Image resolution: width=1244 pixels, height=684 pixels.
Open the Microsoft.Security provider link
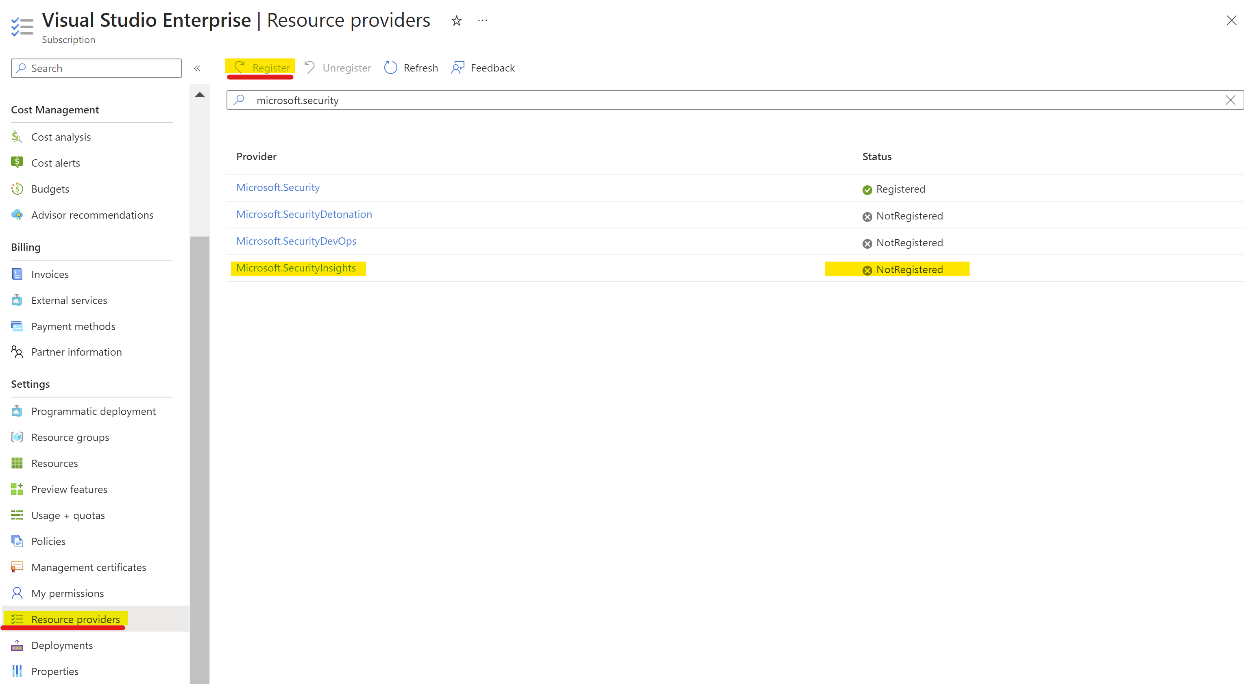coord(278,187)
